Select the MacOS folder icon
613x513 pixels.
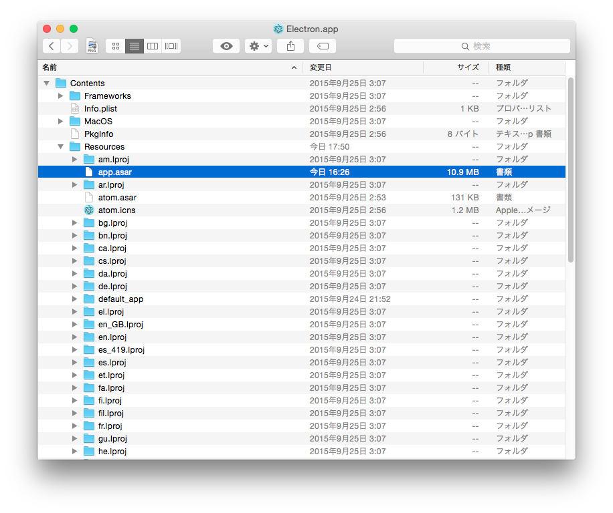click(75, 122)
